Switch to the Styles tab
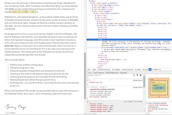 pyautogui.click(x=90, y=73)
